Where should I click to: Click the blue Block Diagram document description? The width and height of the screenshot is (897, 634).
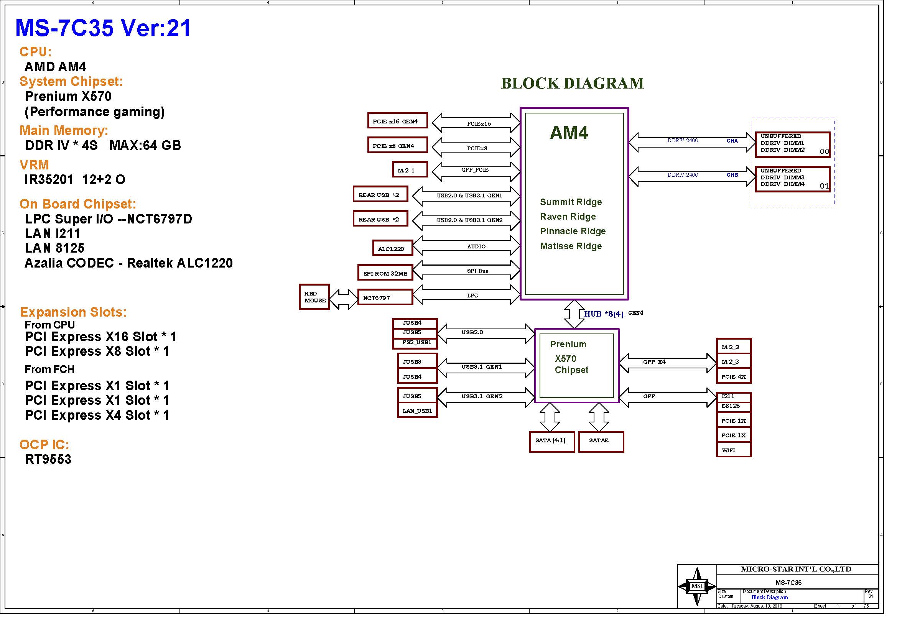tap(769, 597)
